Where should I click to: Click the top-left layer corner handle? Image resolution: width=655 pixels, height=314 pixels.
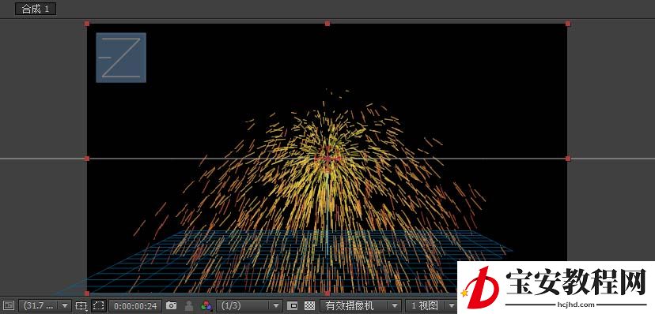87,24
